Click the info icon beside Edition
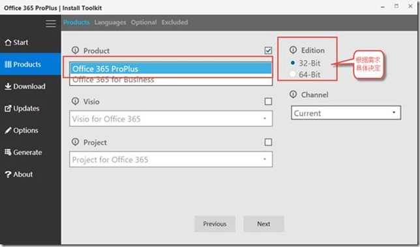This screenshot has width=420, height=247. point(293,50)
